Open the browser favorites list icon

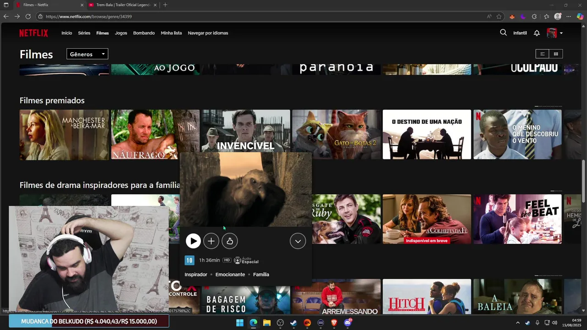tap(547, 16)
